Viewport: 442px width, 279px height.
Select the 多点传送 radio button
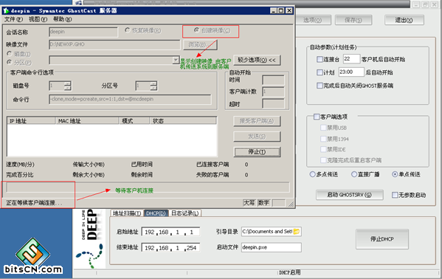click(x=312, y=174)
